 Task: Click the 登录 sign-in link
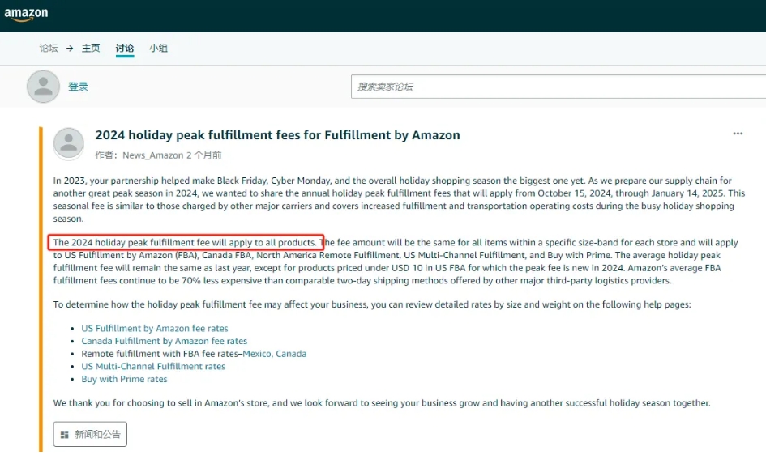[x=78, y=87]
